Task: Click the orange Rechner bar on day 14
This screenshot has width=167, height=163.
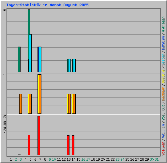Action: [x=74, y=104]
